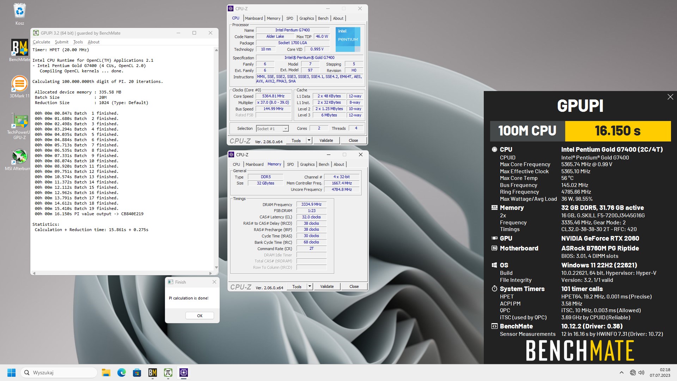The height and width of the screenshot is (381, 677).
Task: Click the GPUPI window title icon
Action: pyautogui.click(x=36, y=33)
